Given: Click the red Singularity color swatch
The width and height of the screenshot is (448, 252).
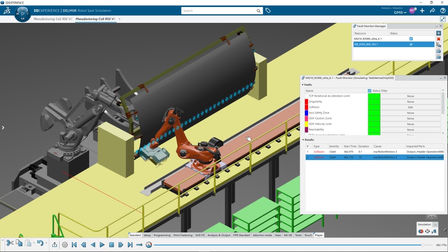Looking at the screenshot, I should point(307,101).
